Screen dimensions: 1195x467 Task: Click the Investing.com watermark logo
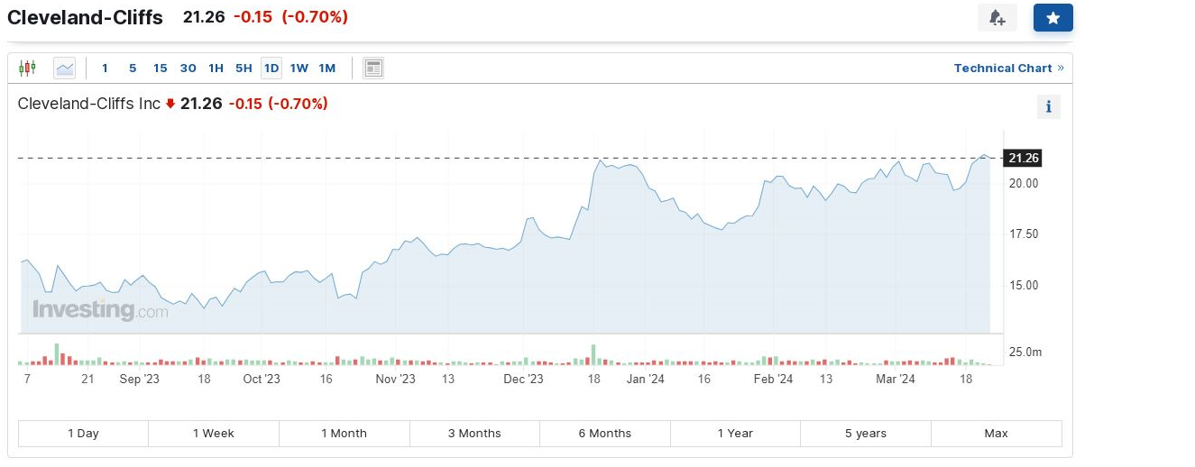tap(100, 310)
